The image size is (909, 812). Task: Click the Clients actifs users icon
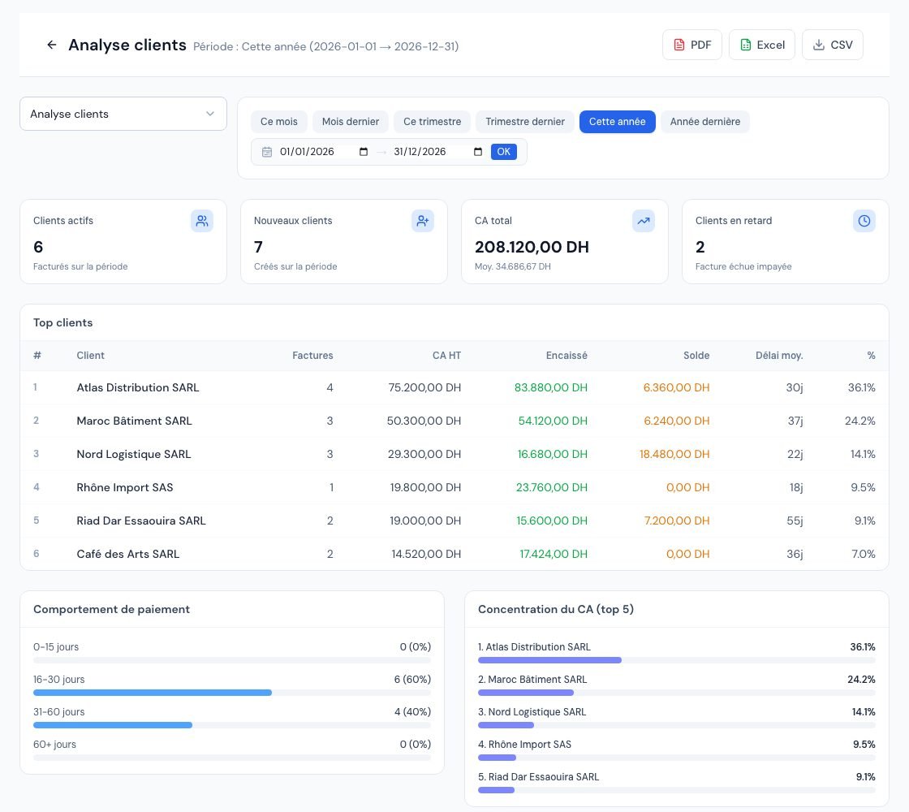click(x=202, y=221)
